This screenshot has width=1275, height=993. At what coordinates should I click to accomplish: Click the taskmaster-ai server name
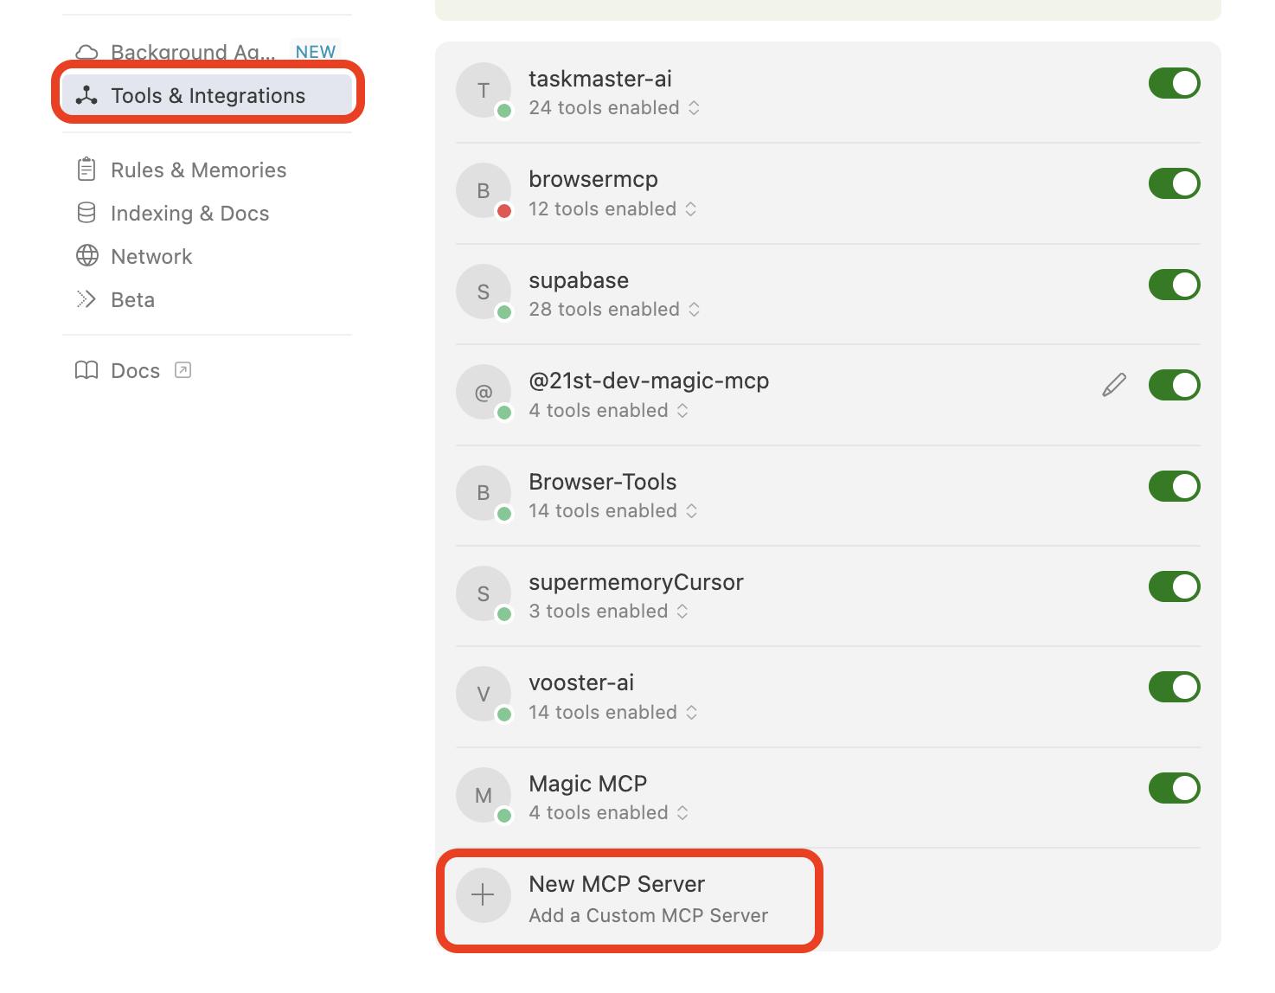tap(600, 79)
